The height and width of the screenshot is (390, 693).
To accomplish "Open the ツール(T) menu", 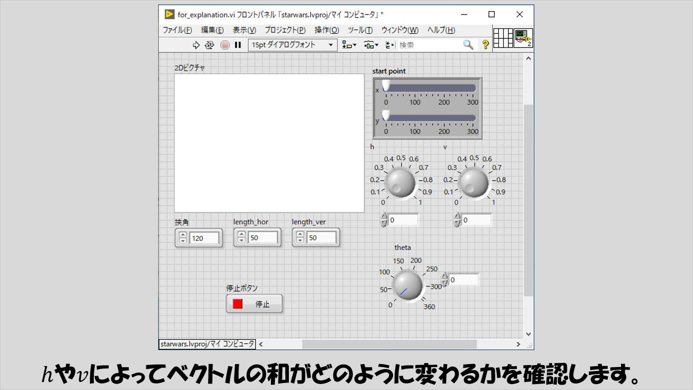I will (360, 30).
